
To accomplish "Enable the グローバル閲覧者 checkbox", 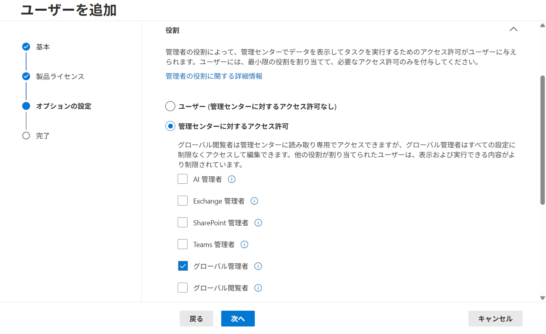I will tap(182, 287).
